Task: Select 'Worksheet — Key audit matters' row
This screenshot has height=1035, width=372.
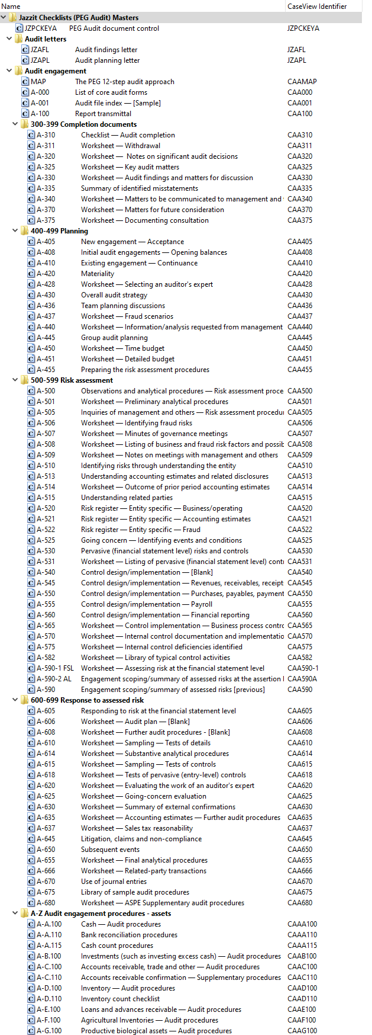Action: [x=181, y=167]
